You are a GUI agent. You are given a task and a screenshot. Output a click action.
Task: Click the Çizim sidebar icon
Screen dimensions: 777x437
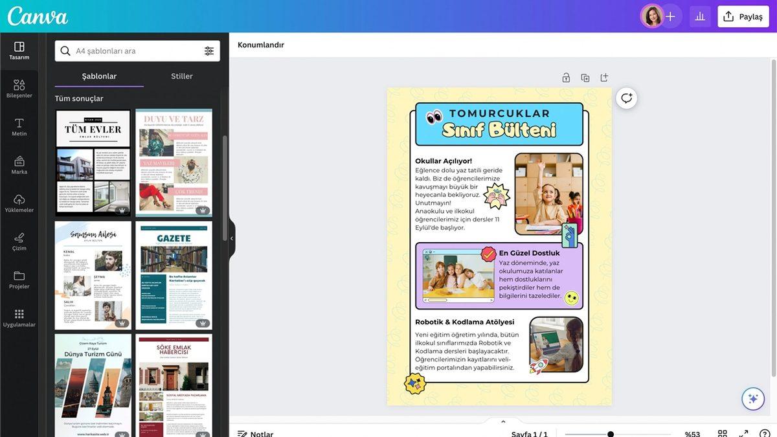19,238
